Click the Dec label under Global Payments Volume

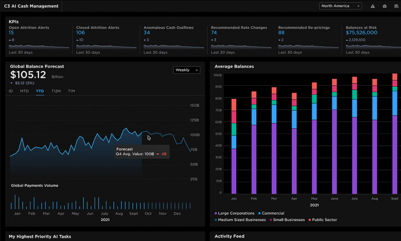click(177, 213)
